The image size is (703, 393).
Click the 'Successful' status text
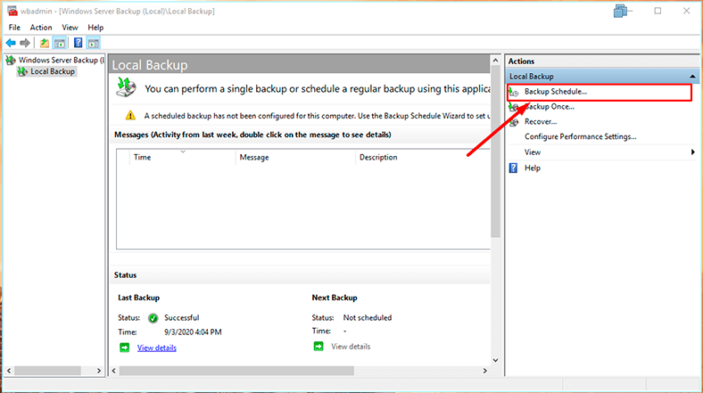point(182,317)
